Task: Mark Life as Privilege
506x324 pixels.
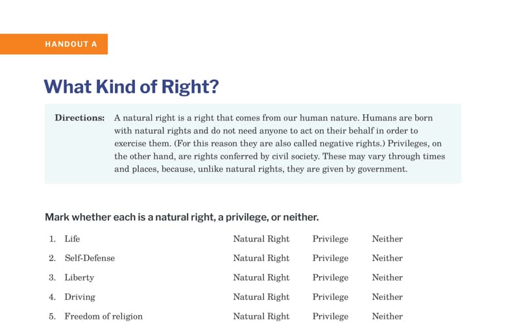Action: pyautogui.click(x=330, y=239)
